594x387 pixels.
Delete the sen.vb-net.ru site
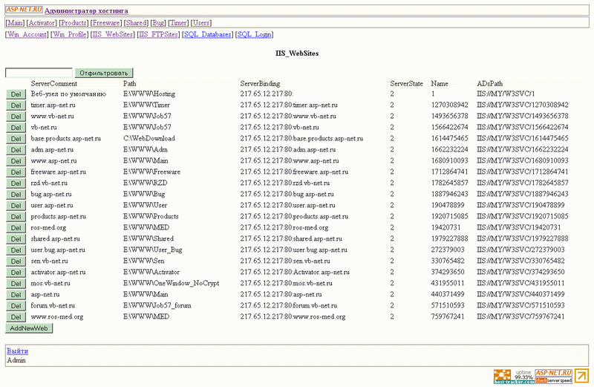[x=16, y=261]
